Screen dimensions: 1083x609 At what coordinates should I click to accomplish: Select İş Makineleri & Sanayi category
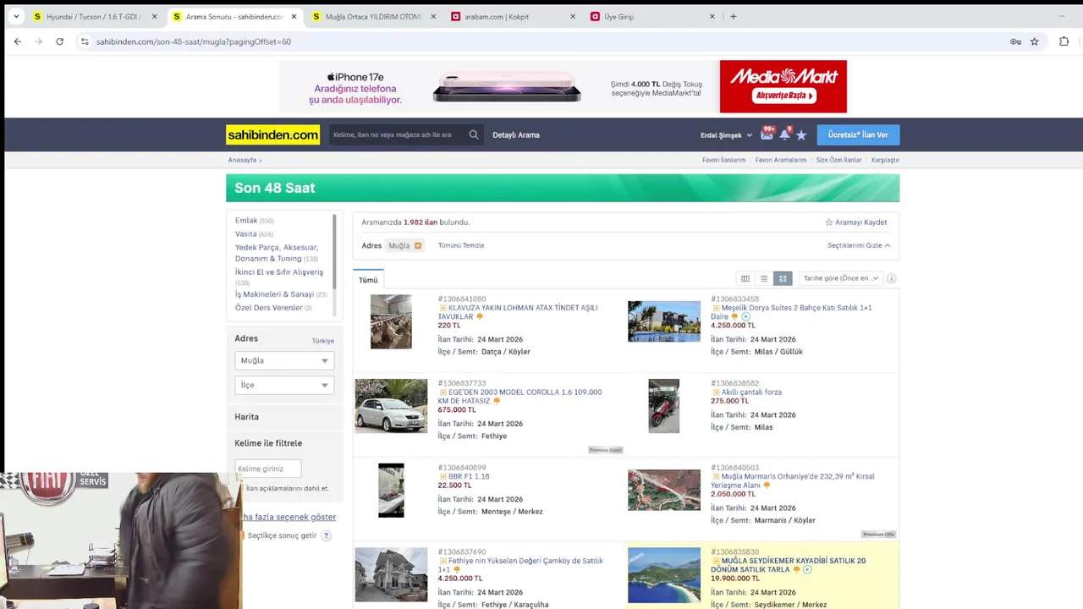point(274,294)
